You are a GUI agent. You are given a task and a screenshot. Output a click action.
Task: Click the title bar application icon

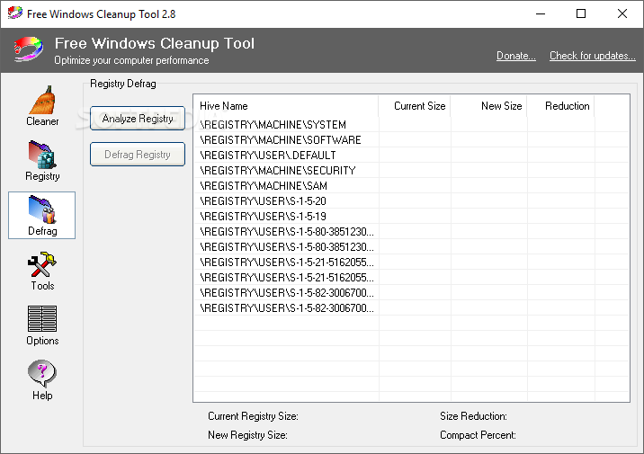13,13
